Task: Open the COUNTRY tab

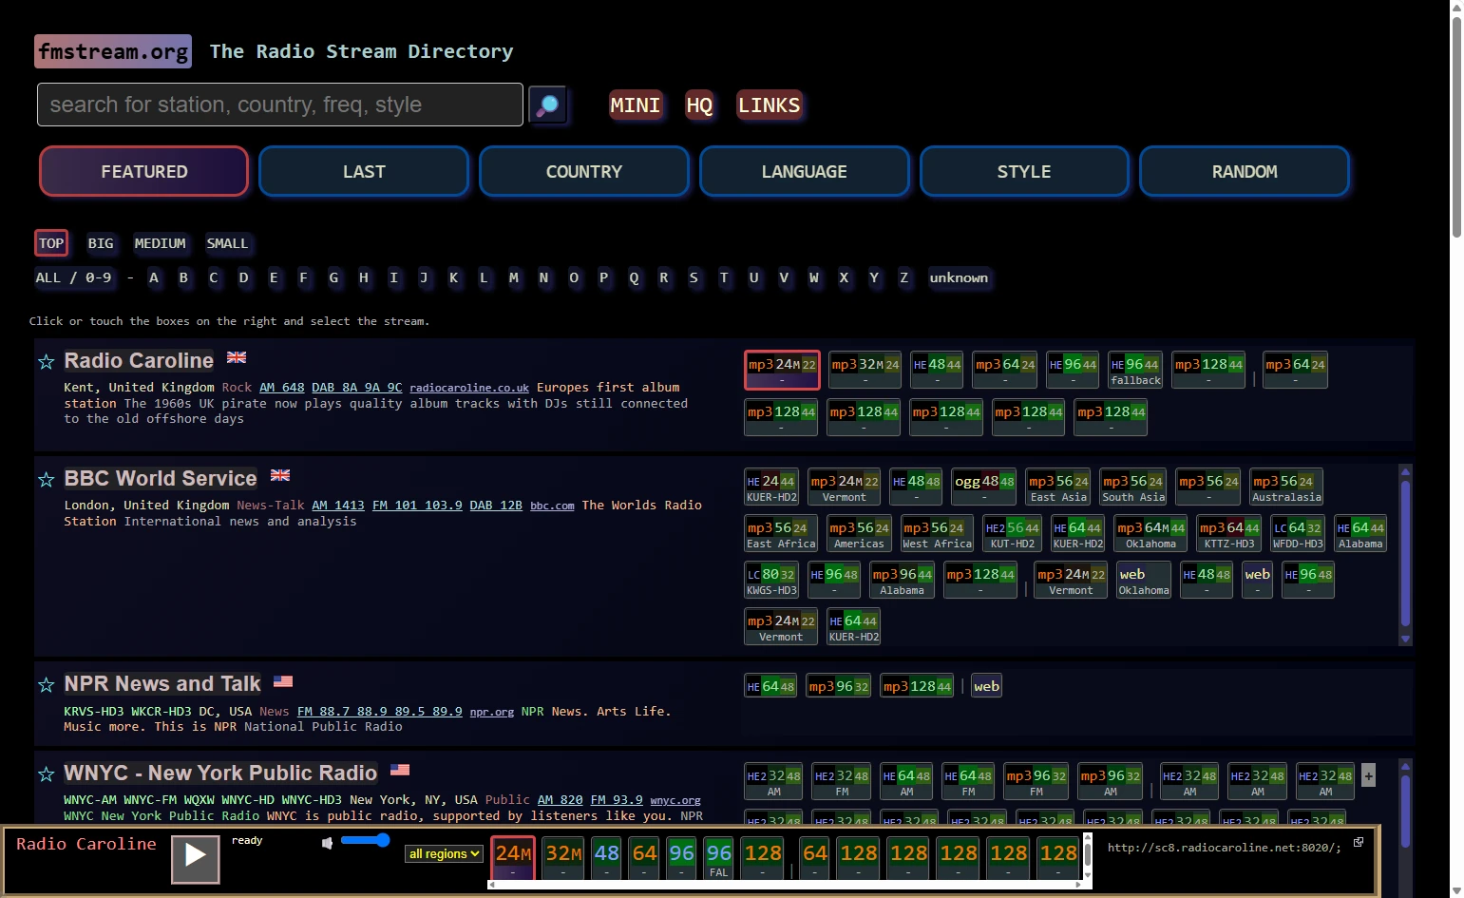Action: (x=584, y=172)
